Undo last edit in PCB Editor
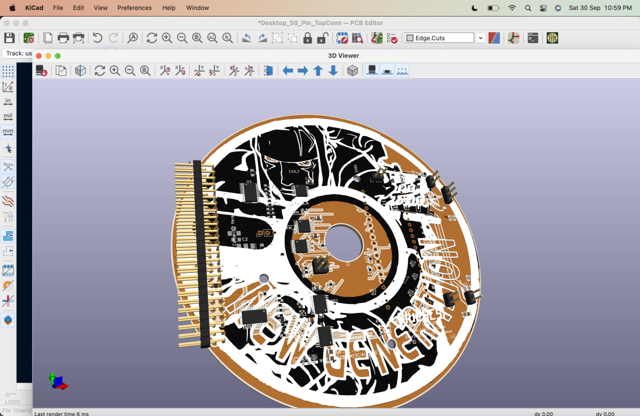This screenshot has height=416, width=640. point(98,38)
